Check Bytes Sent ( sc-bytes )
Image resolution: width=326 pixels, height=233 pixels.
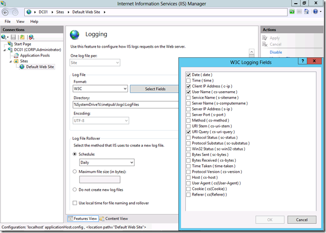click(188, 154)
